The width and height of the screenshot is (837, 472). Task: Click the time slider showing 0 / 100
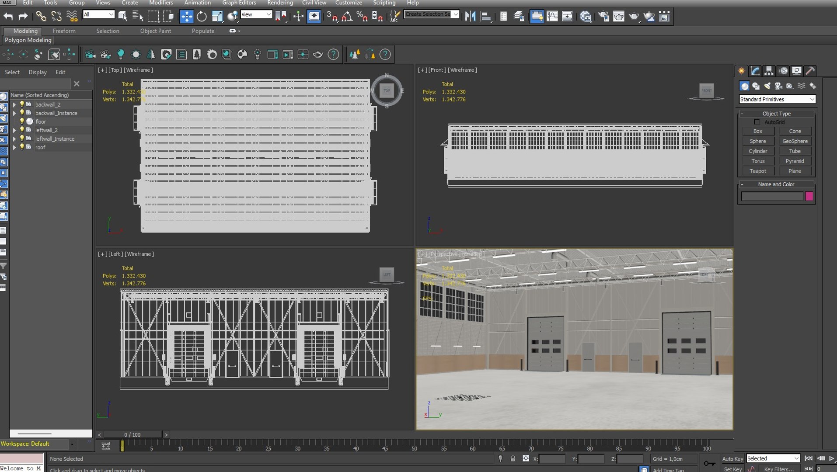(133, 434)
